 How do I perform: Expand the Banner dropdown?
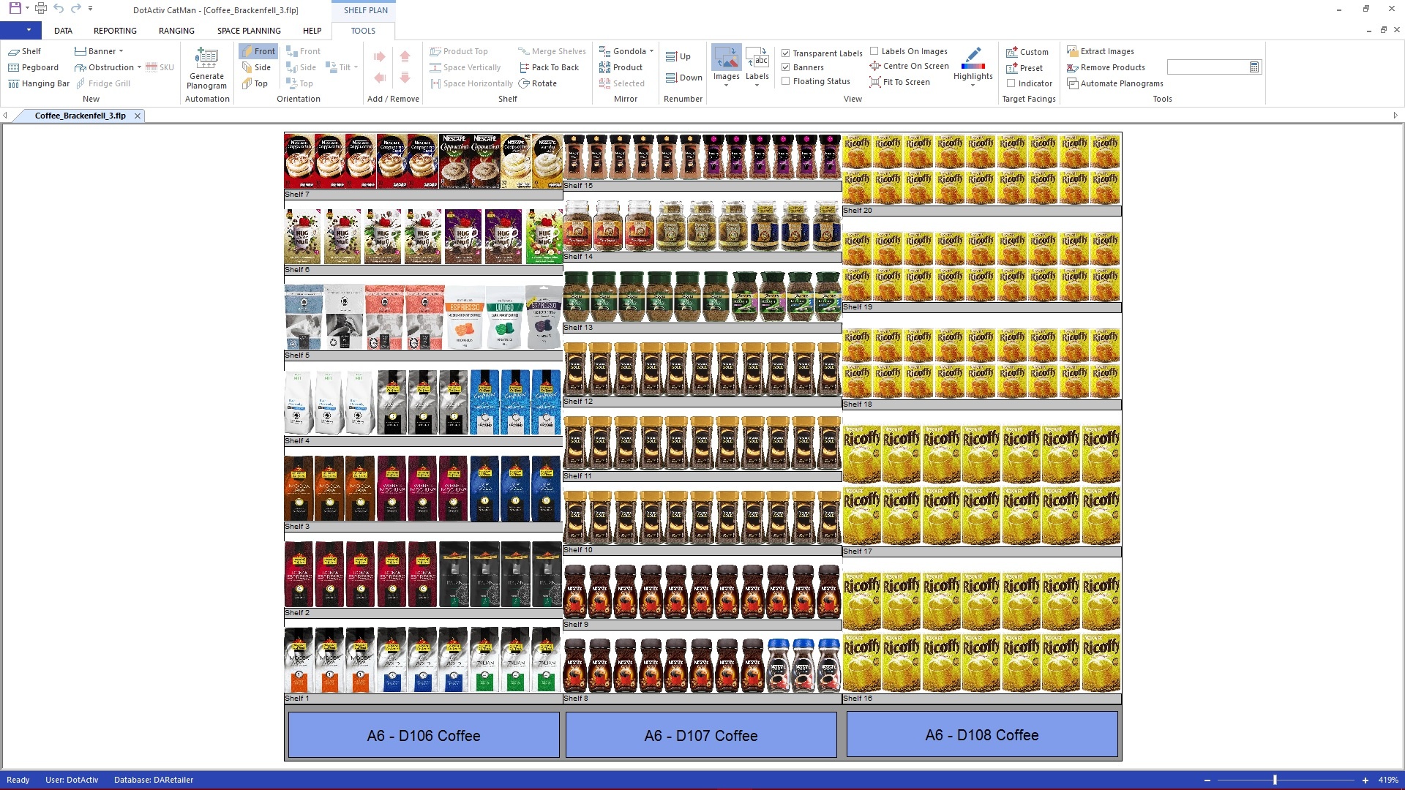121,51
